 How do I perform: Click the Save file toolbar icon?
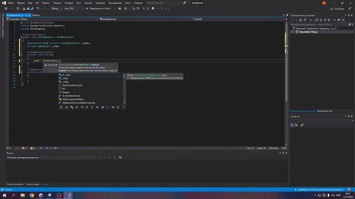pos(28,9)
